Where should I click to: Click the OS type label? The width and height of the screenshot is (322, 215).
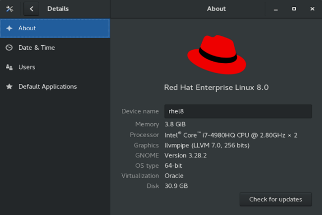pyautogui.click(x=147, y=166)
